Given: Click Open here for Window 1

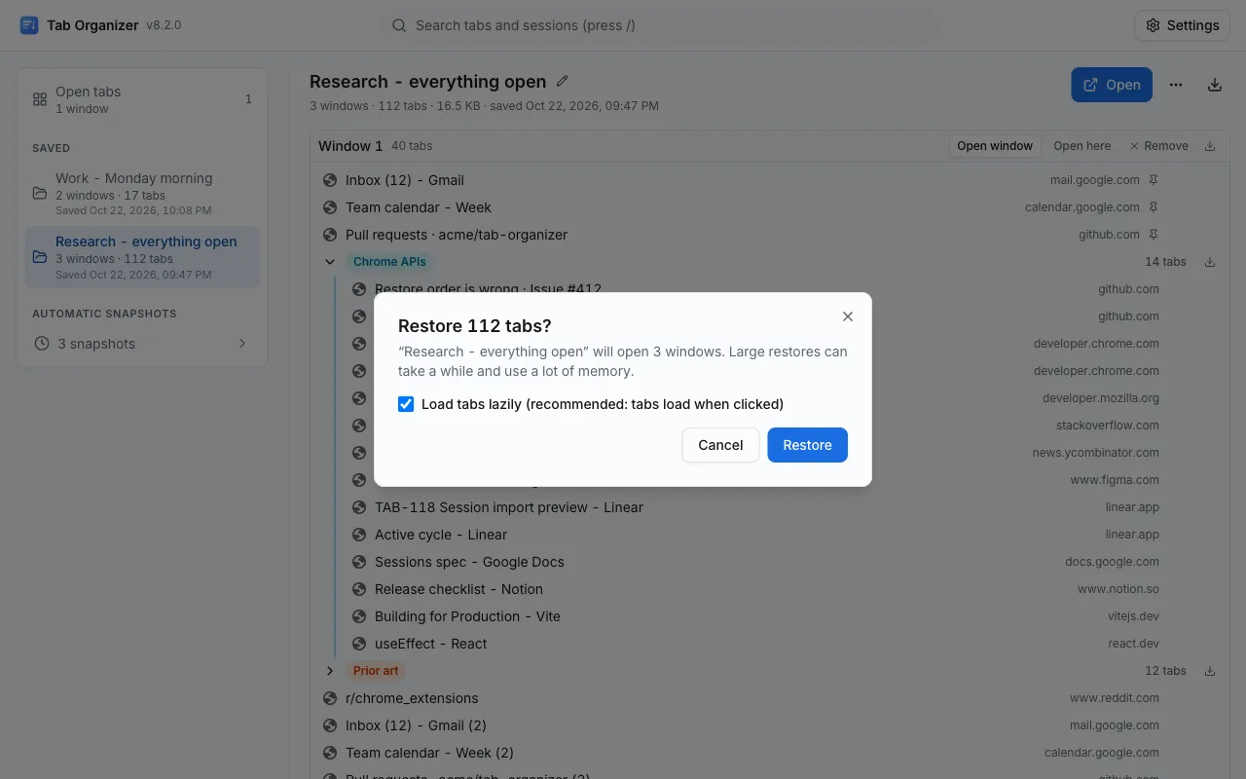Looking at the screenshot, I should point(1081,146).
